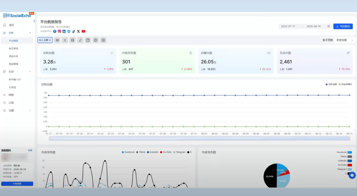The width and height of the screenshot is (357, 196).
Task: Click the 导出报告 export button
Action: tap(344, 26)
